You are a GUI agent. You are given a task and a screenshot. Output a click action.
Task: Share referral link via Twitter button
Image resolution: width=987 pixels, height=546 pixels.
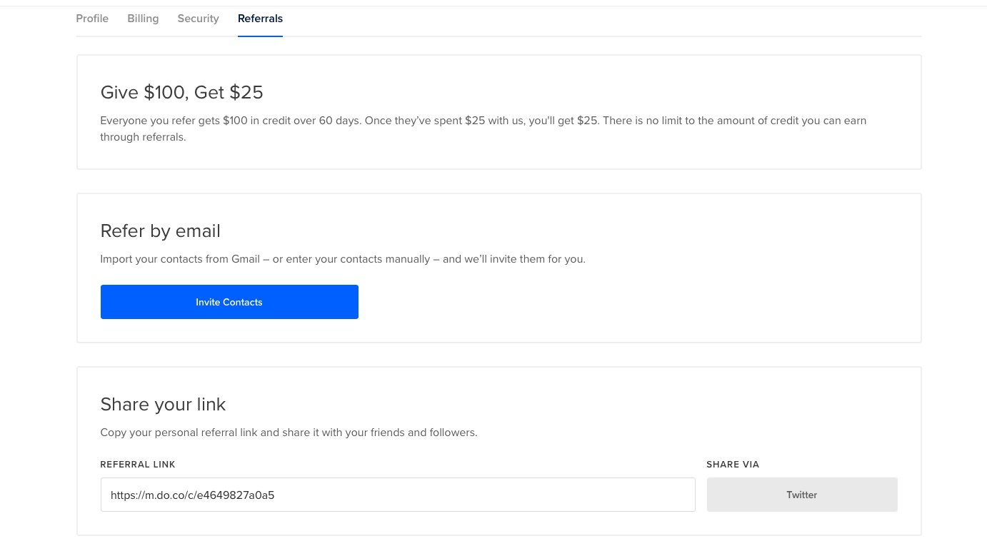pyautogui.click(x=801, y=495)
